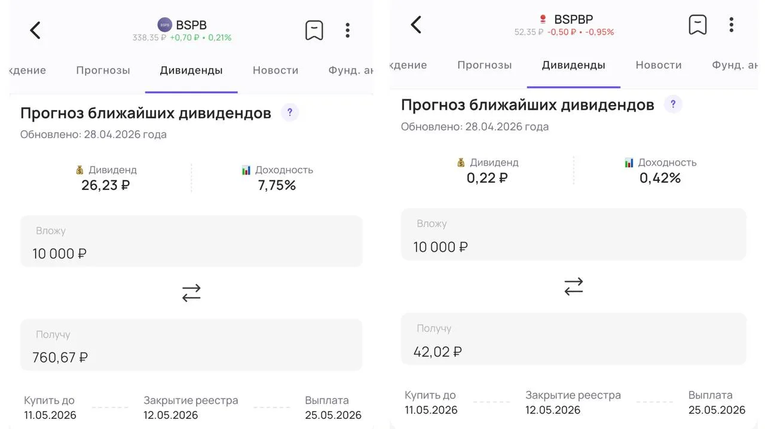Select Дивиденды tab on BSPBP screen
Viewport: 765px width, 429px height.
573,65
